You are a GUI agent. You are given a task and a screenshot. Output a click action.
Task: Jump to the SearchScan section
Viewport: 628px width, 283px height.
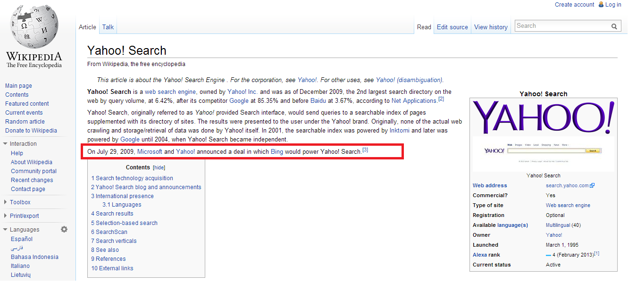point(109,232)
